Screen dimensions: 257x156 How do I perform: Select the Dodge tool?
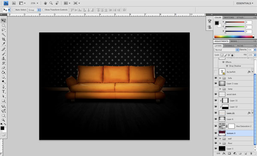pyautogui.click(x=3, y=82)
